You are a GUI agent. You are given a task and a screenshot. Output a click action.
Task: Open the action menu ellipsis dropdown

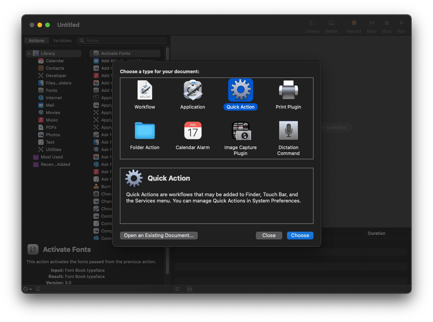(x=28, y=289)
